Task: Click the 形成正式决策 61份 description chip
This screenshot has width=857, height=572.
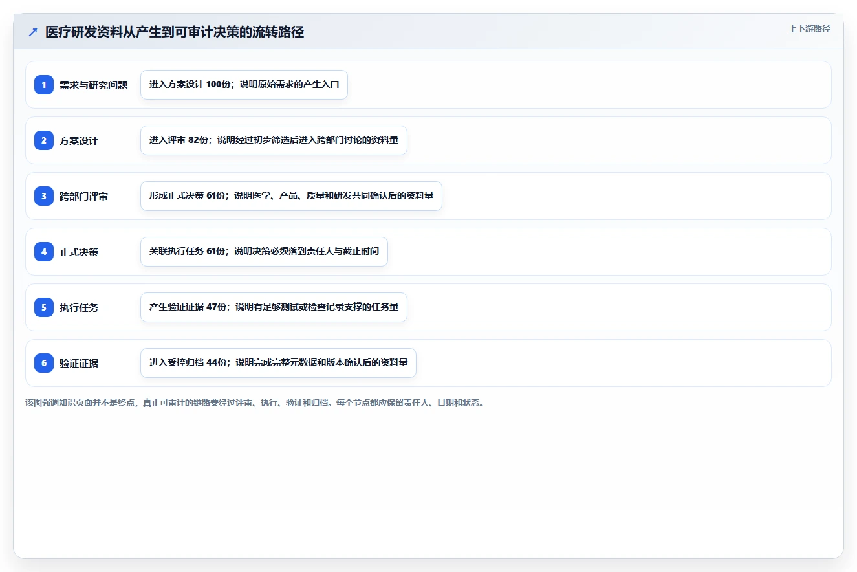Action: coord(291,196)
